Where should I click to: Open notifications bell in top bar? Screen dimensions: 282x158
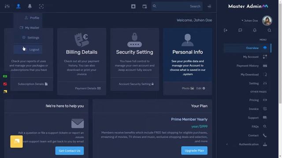pos(30,7)
